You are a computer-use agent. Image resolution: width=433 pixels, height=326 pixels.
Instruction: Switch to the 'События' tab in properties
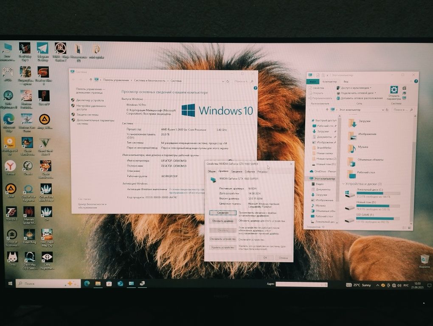(x=250, y=171)
